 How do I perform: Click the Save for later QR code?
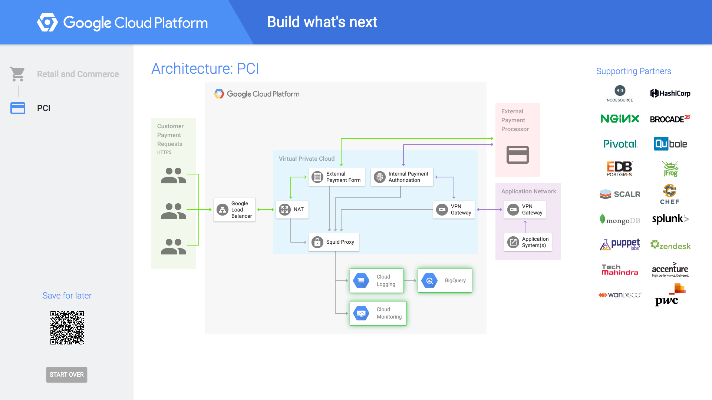67,328
